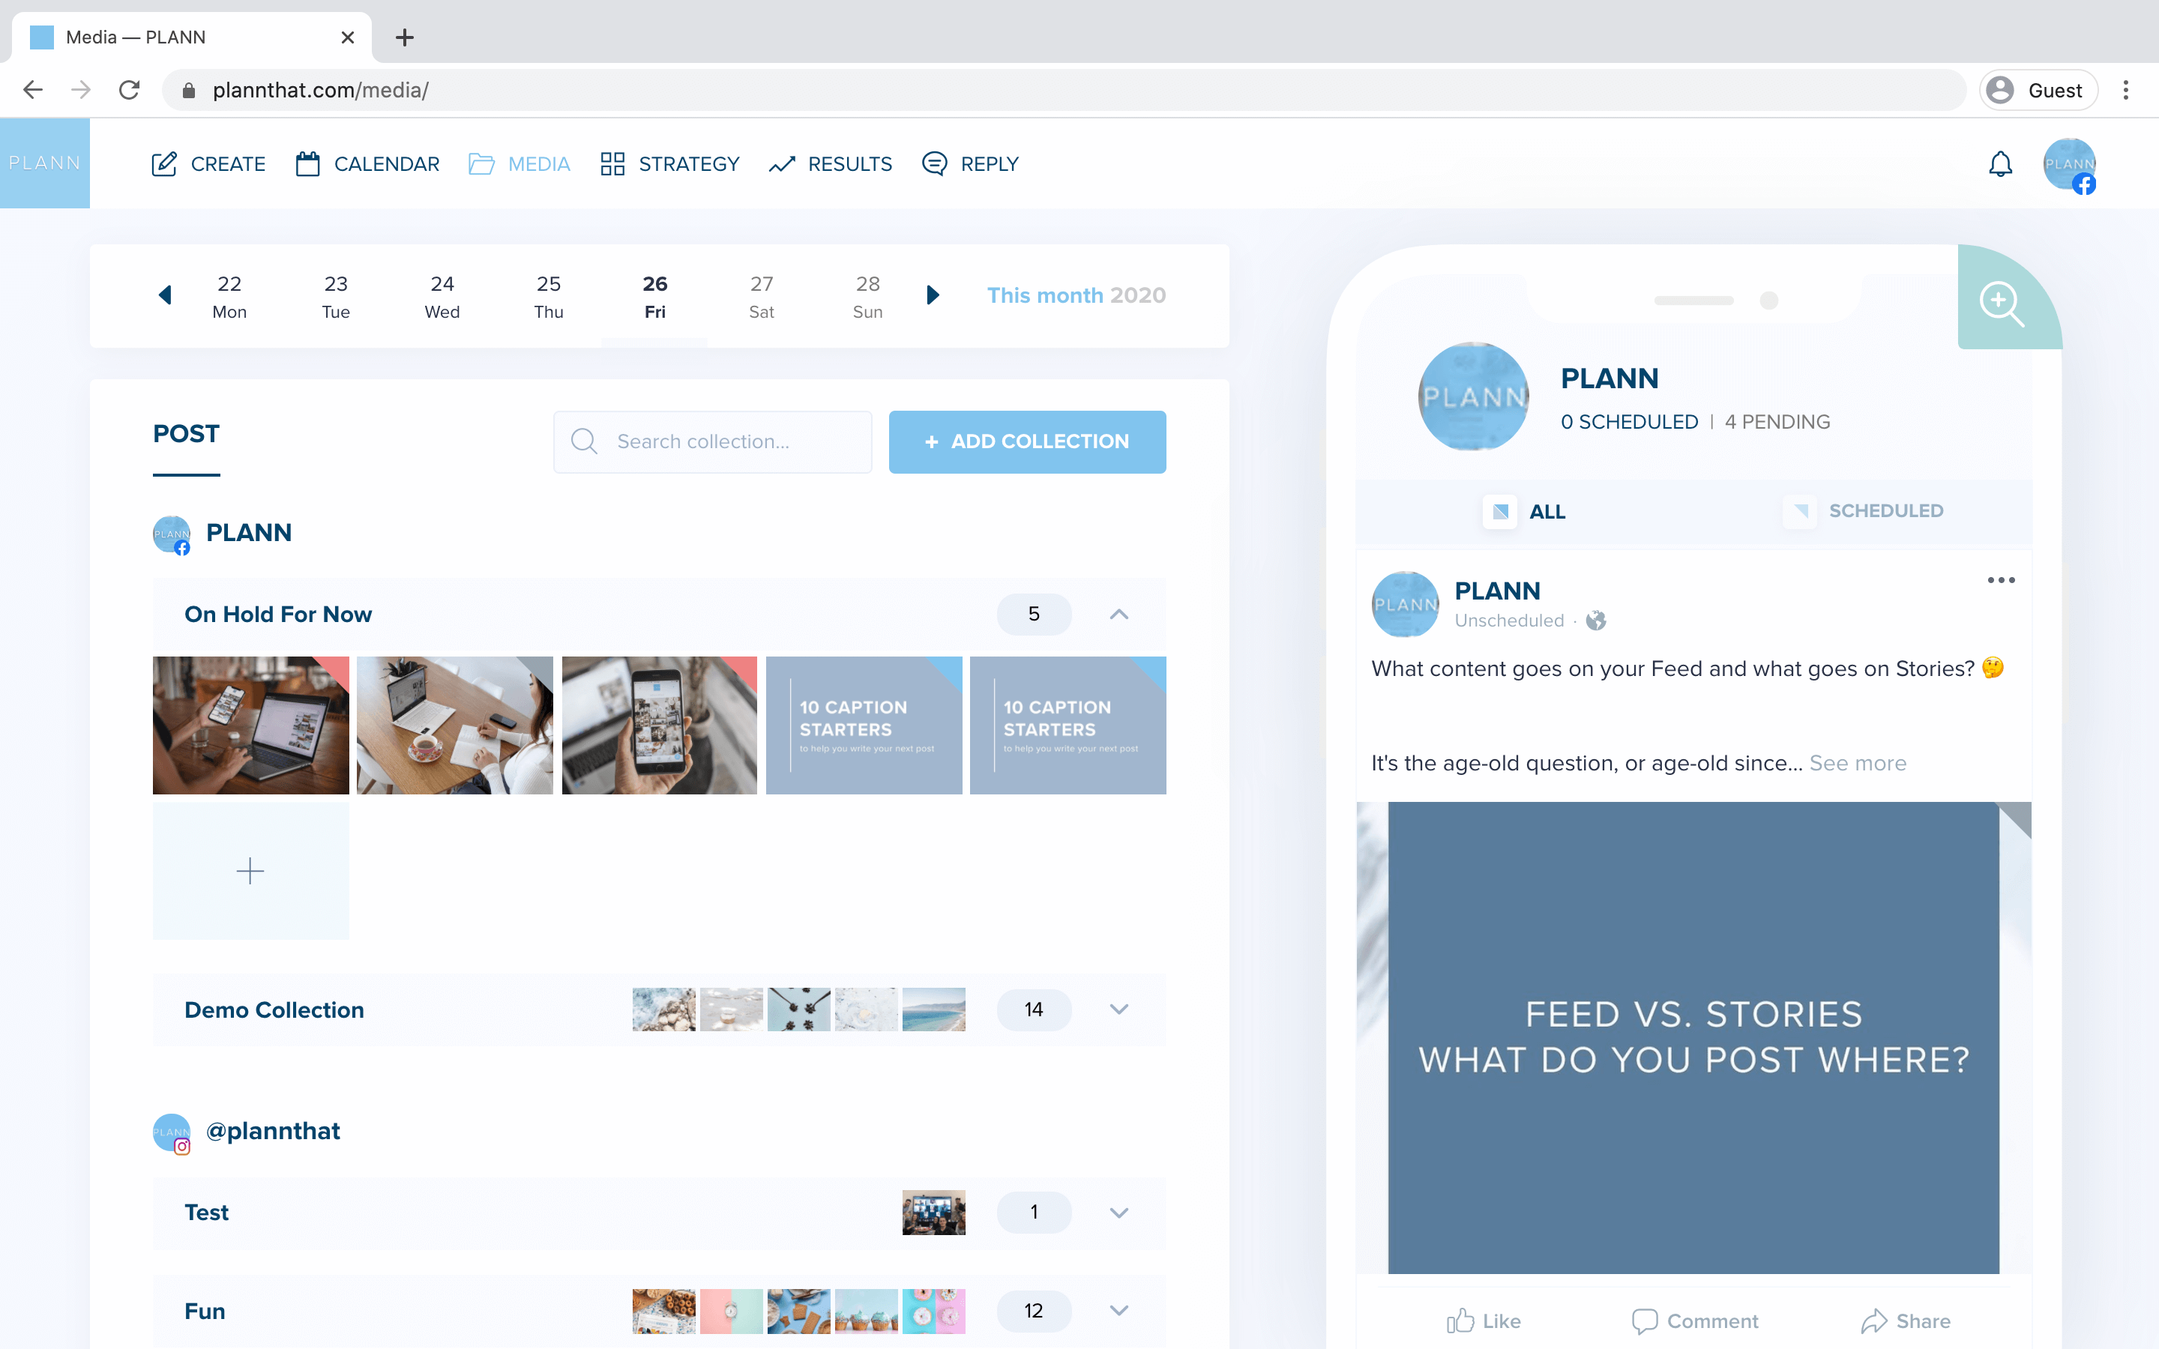Click the large PLANN profile picture in preview
Image resolution: width=2159 pixels, height=1349 pixels.
pos(1474,396)
